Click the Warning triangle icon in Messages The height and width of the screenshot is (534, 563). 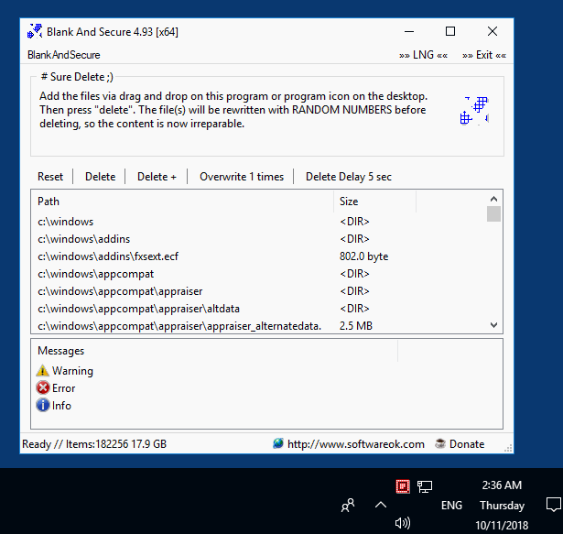(42, 371)
